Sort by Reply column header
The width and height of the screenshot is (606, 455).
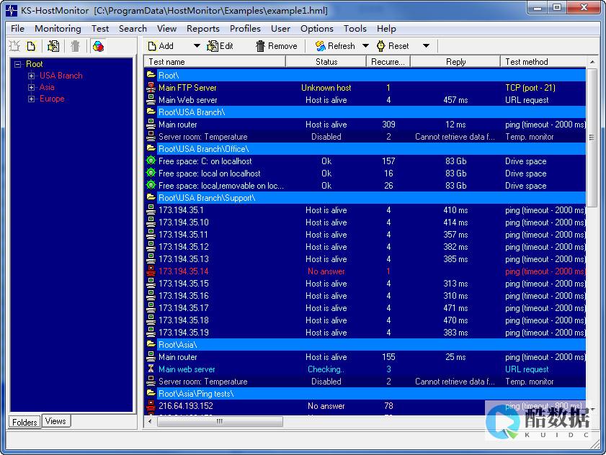pyautogui.click(x=455, y=61)
